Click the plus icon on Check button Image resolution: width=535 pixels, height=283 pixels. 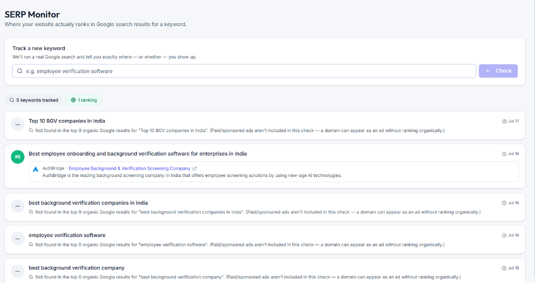pyautogui.click(x=487, y=71)
